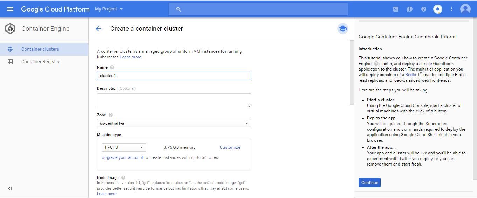Open the My Project selector dropdown
This screenshot has height=198, width=477.
(x=109, y=9)
